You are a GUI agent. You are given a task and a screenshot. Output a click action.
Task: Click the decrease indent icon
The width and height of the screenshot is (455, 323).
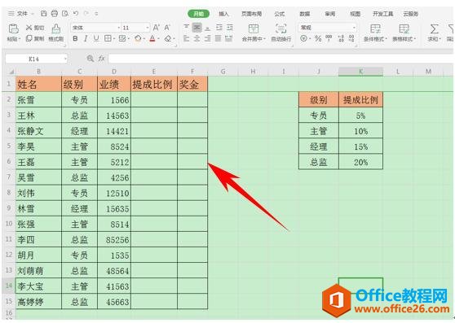(219, 28)
